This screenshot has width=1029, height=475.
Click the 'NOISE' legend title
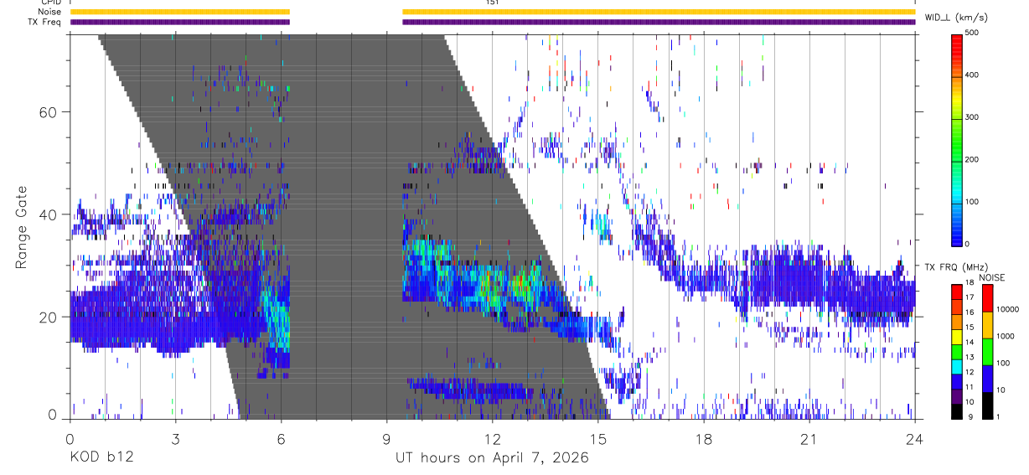(x=991, y=277)
